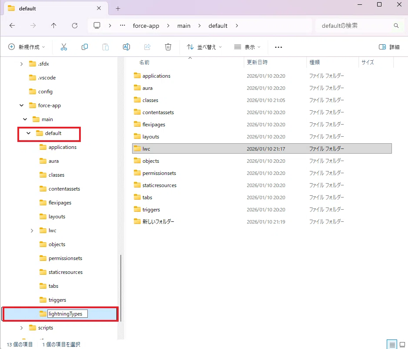Click the Delete trash can icon
Image resolution: width=408 pixels, height=349 pixels.
[168, 47]
